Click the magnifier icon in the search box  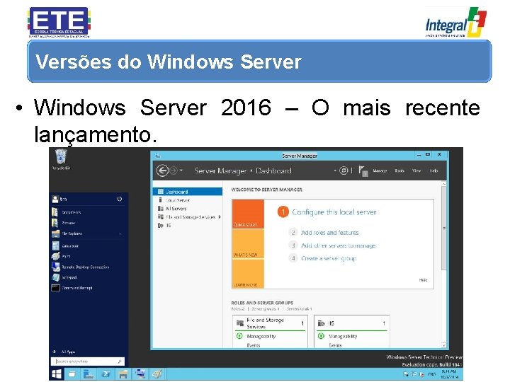120,361
